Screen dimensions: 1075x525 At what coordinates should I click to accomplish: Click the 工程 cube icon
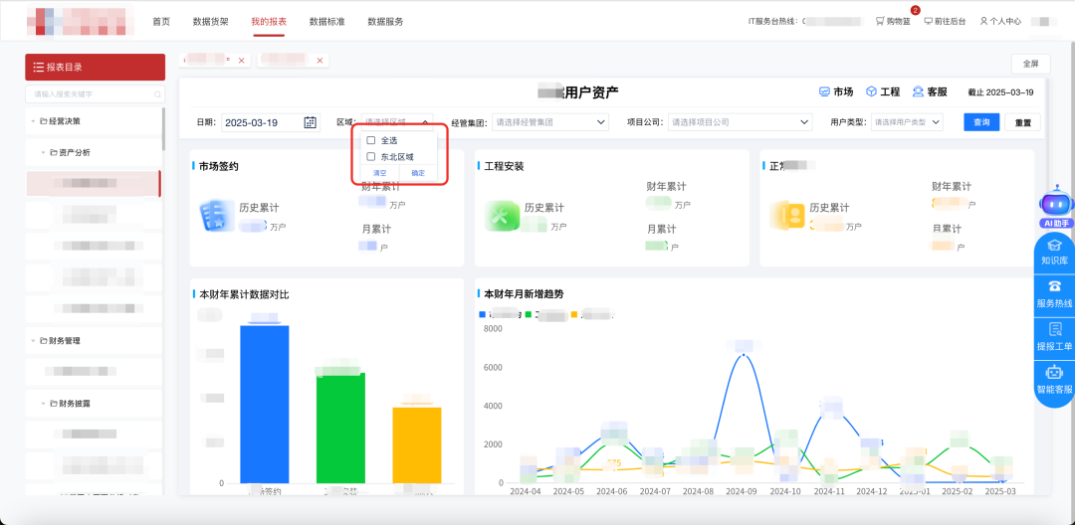[871, 91]
